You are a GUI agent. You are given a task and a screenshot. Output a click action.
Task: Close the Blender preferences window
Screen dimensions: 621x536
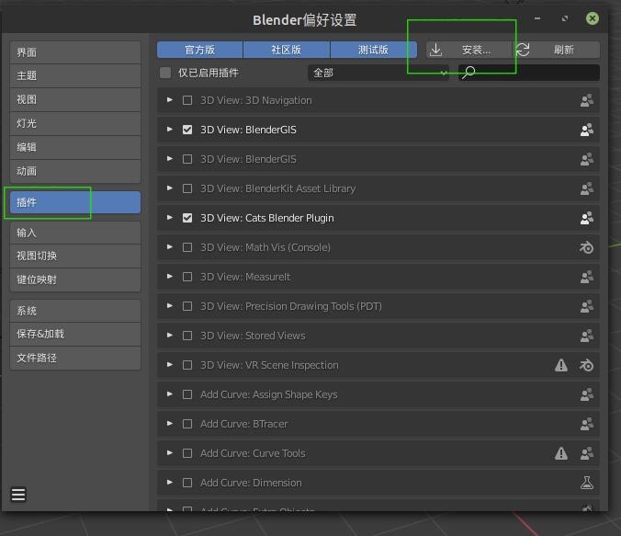point(593,18)
